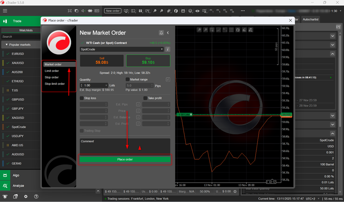Click the settings gear in bottom-left bar

[x=26, y=196]
